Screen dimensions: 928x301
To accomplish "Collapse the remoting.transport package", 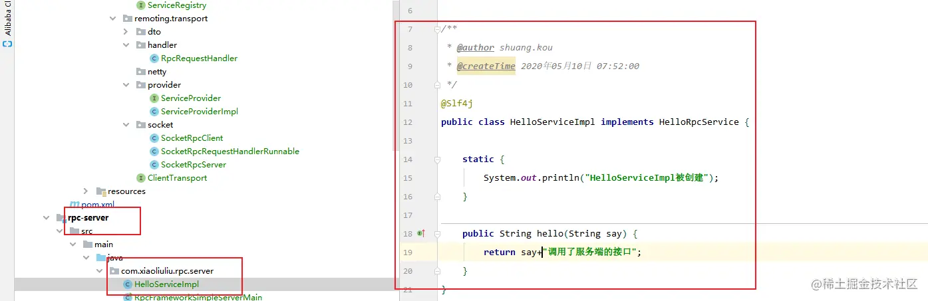I will (113, 19).
